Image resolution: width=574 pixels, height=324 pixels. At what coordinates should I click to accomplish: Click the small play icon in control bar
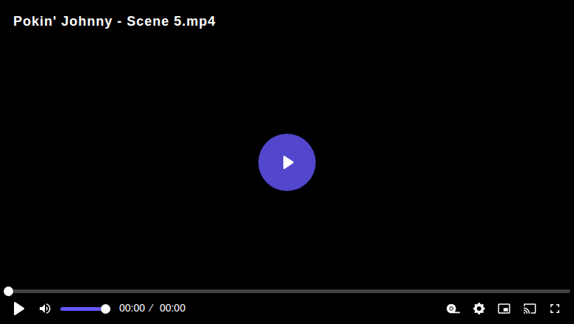pos(18,309)
